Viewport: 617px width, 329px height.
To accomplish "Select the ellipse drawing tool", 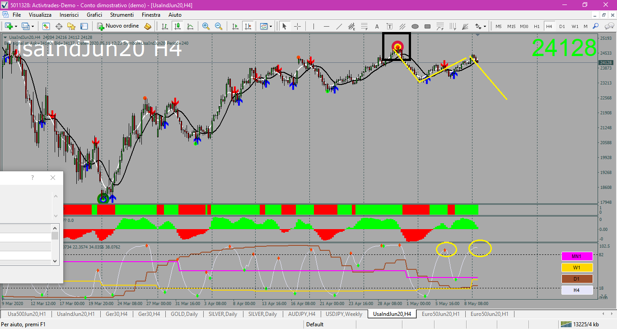I will click(x=415, y=26).
